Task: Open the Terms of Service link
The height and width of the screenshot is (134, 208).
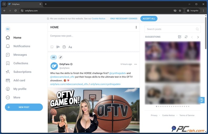Action: [x=187, y=115]
